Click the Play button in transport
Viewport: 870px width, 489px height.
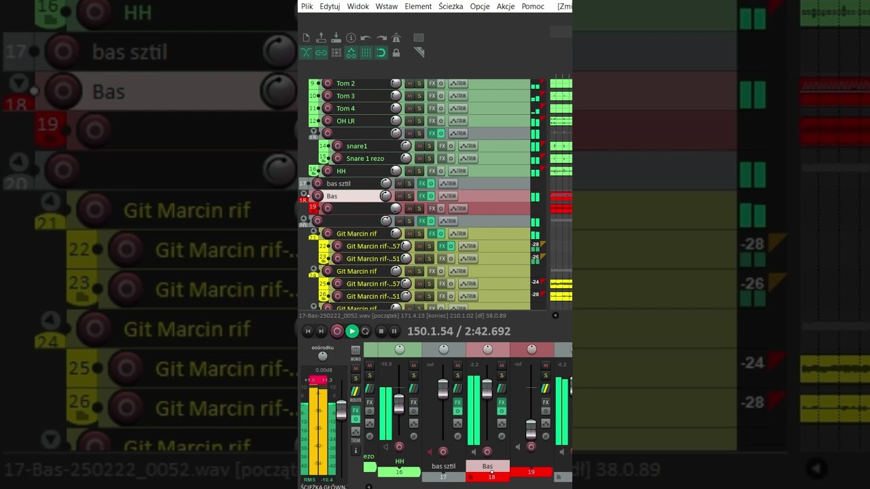coord(351,331)
